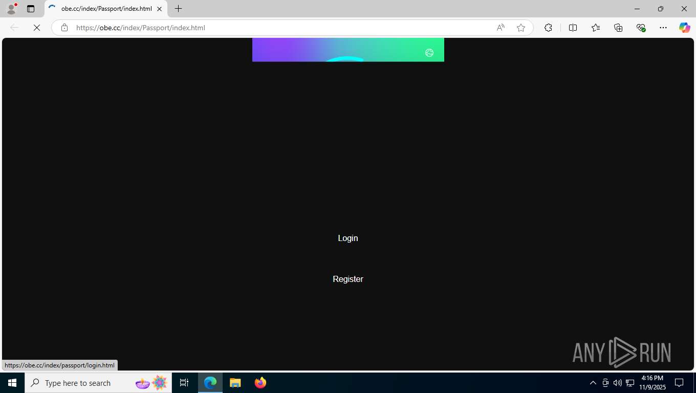Go back using the browser back arrow
Image resolution: width=696 pixels, height=393 pixels.
pyautogui.click(x=14, y=28)
